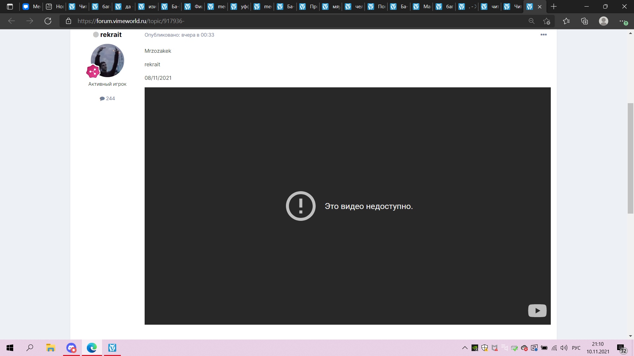Open rekrait user profile link

point(111,35)
